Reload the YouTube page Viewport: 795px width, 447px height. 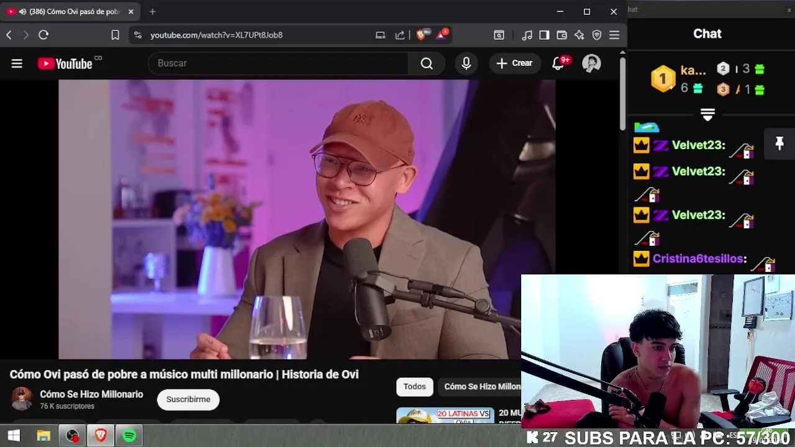point(43,35)
